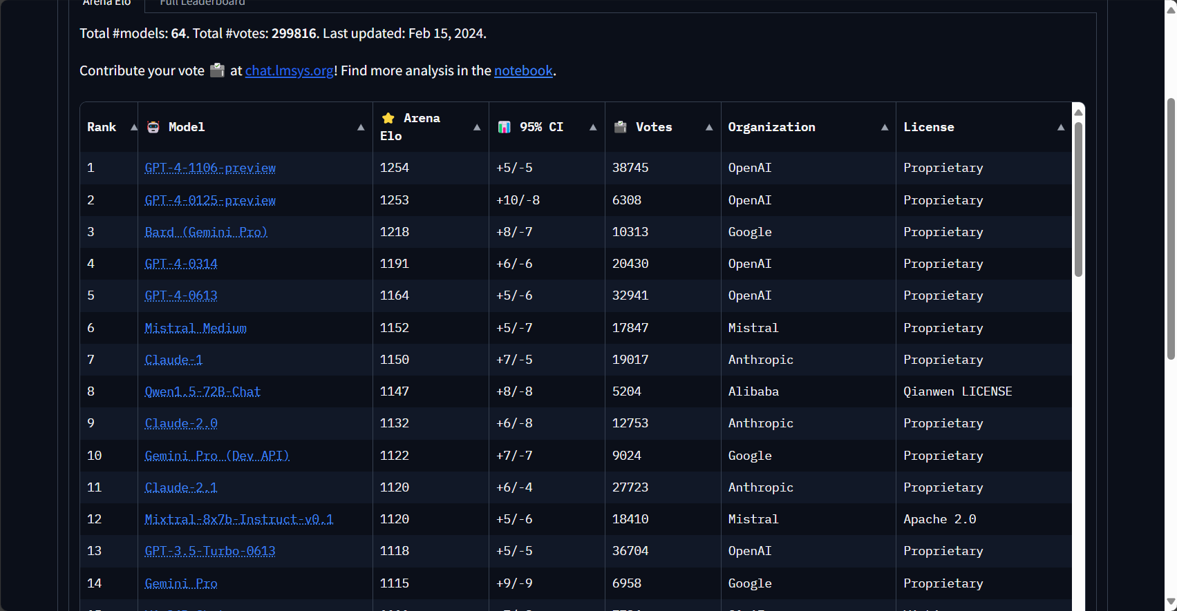Open the Gemini Pro rank 14 link
Screen dimensions: 1177x611
pyautogui.click(x=181, y=583)
